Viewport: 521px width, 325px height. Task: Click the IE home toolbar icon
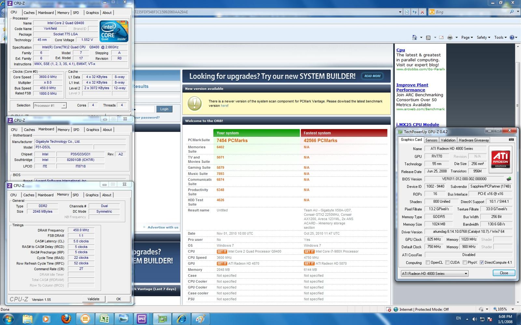point(415,37)
